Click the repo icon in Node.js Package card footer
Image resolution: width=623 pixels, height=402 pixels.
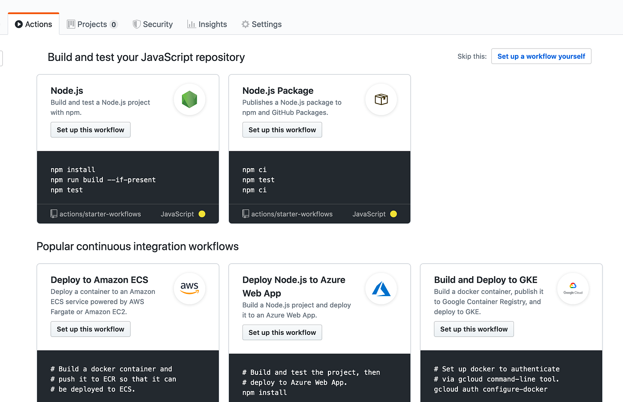pyautogui.click(x=246, y=214)
